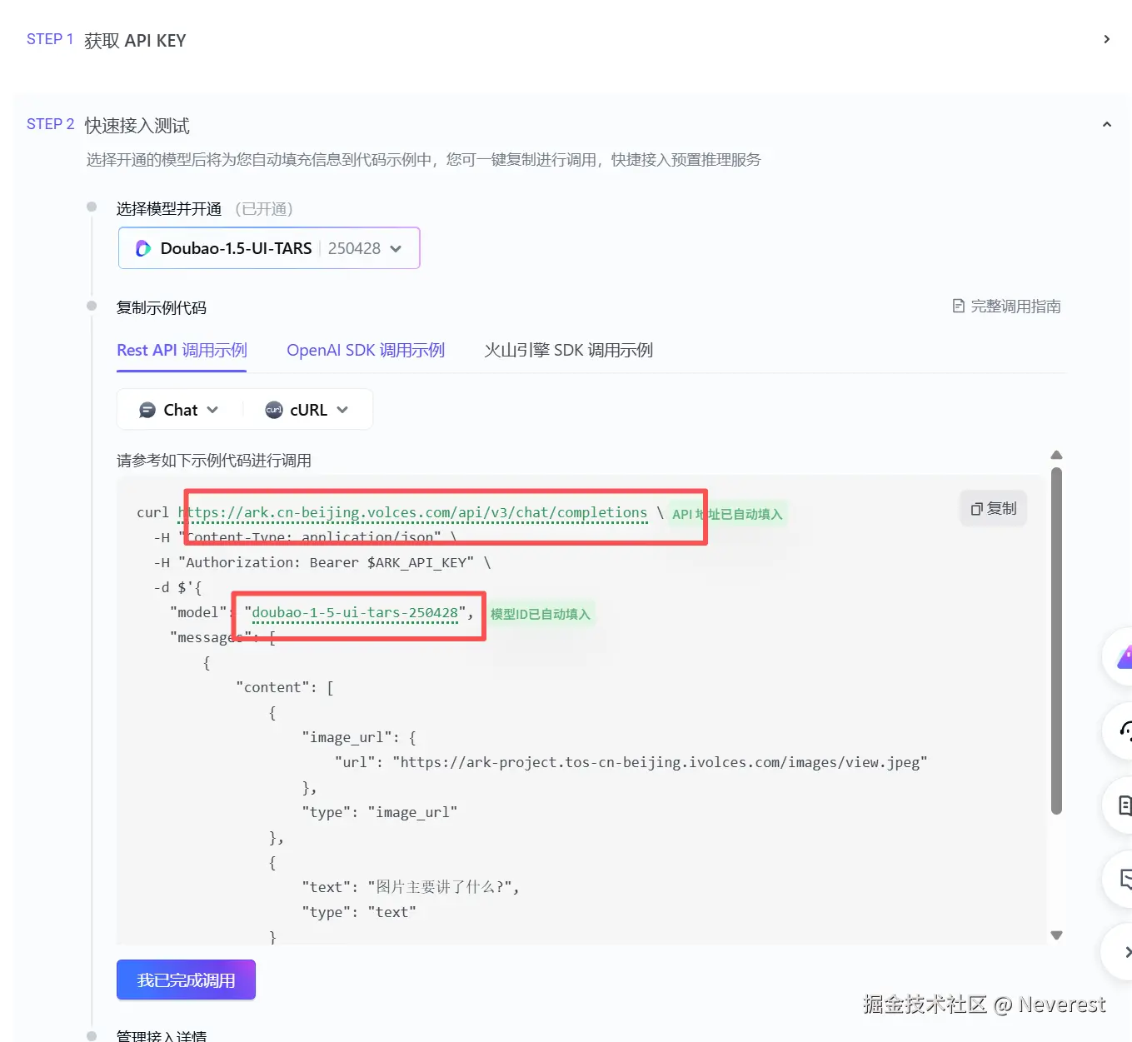Open the cURL language dropdown
Image resolution: width=1132 pixels, height=1042 pixels.
click(x=307, y=410)
